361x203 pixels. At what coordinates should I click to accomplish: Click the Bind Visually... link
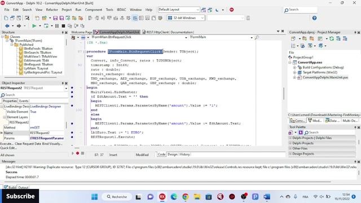(52, 144)
